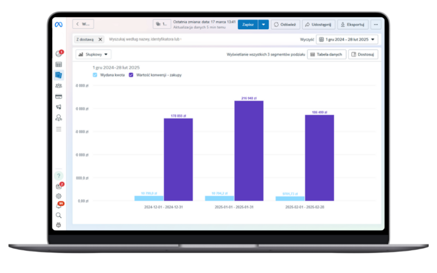This screenshot has height=273, width=437.
Task: Open the Settings gear icon
Action: [59, 196]
